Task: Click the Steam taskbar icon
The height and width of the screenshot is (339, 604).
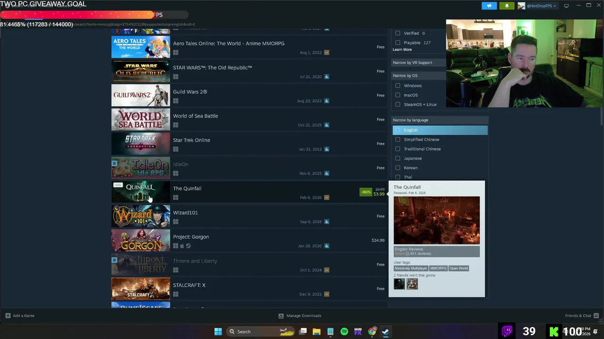Action: click(386, 331)
